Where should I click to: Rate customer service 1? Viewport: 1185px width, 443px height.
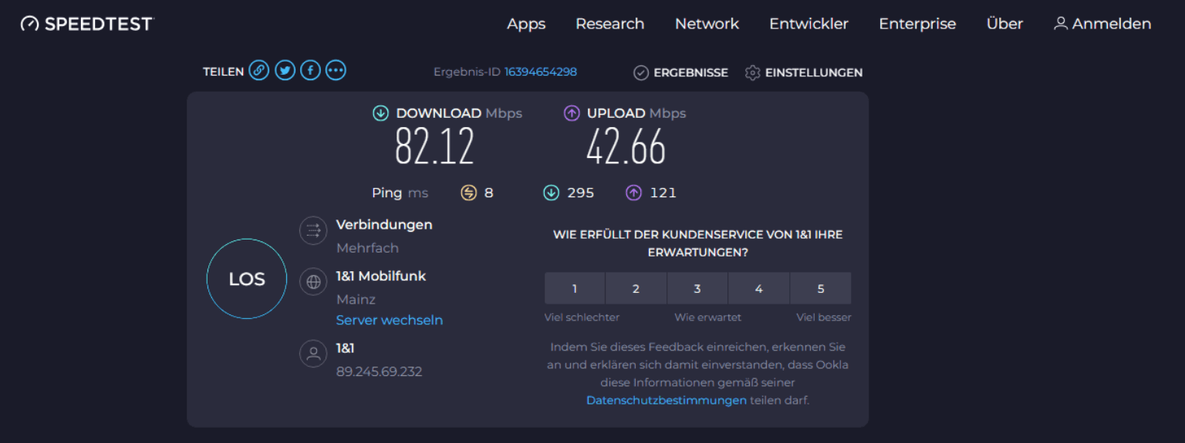[x=575, y=288]
